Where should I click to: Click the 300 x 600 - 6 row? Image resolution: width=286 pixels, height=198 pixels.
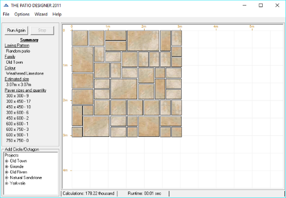click(x=18, y=112)
